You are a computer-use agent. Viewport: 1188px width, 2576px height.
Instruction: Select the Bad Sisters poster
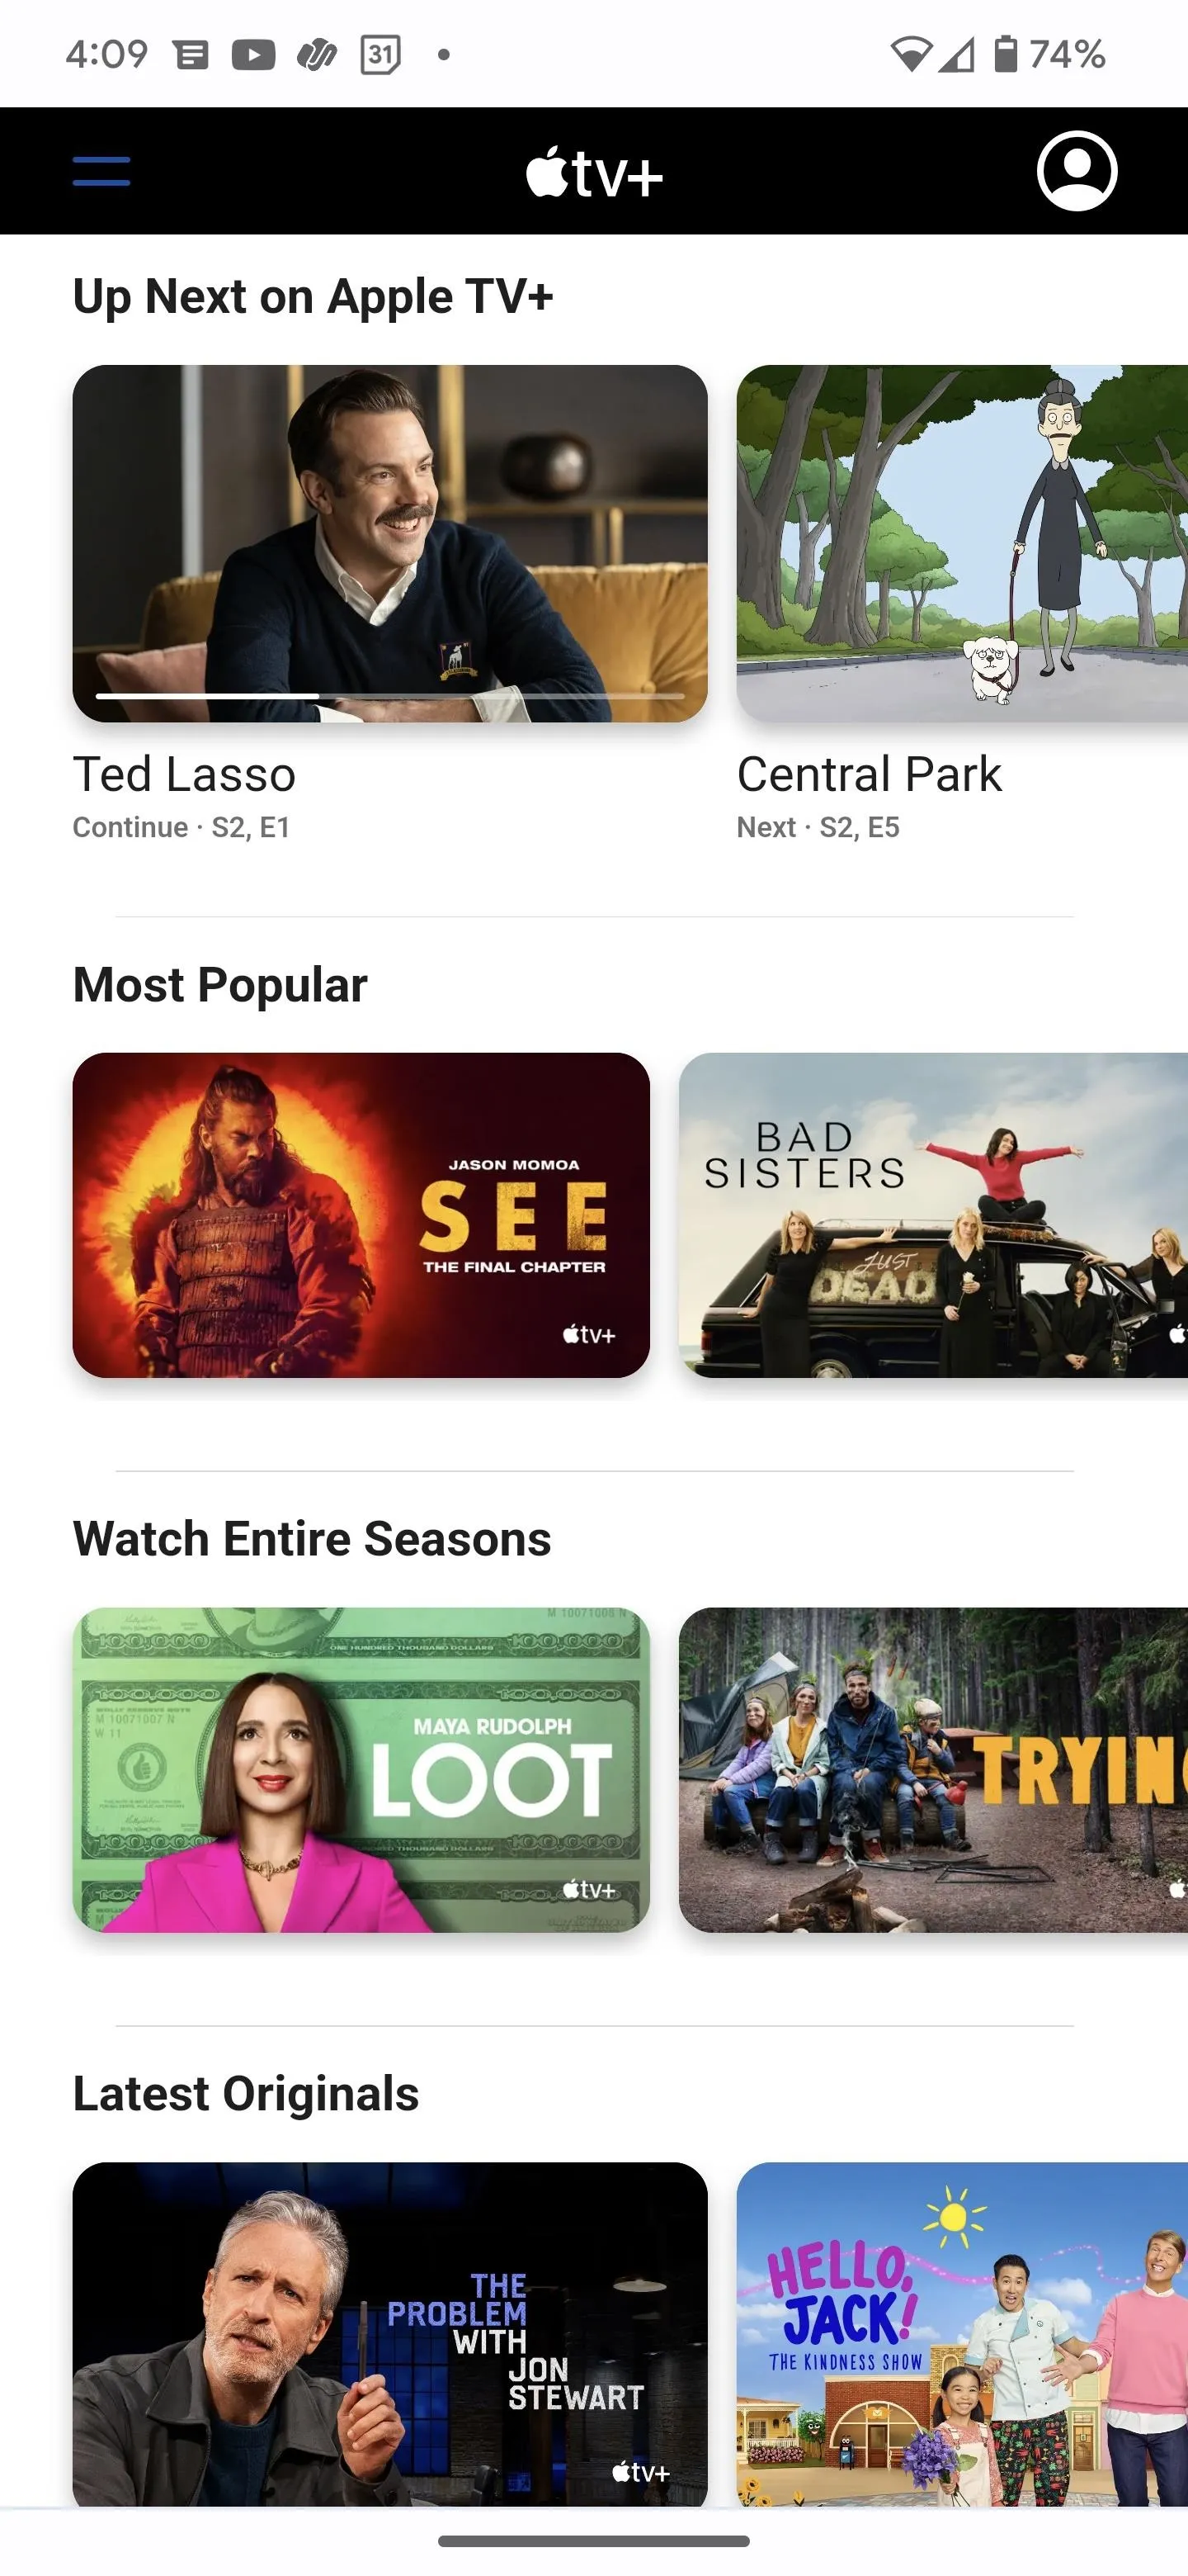click(x=933, y=1215)
